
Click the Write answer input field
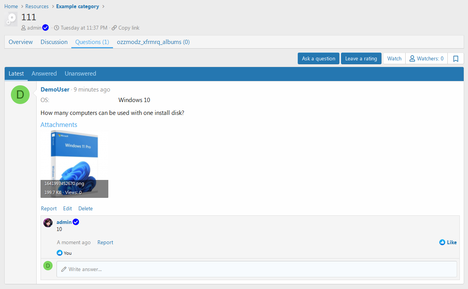(257, 269)
